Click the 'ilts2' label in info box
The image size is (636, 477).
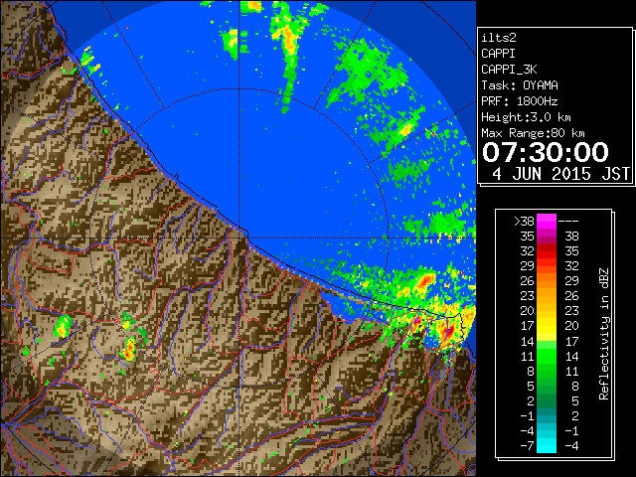pos(499,38)
